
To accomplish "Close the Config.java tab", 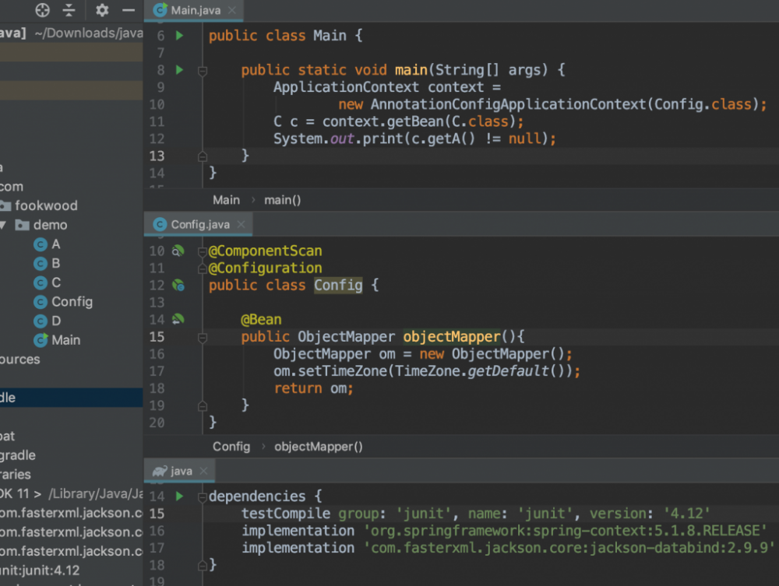I will pyautogui.click(x=241, y=224).
